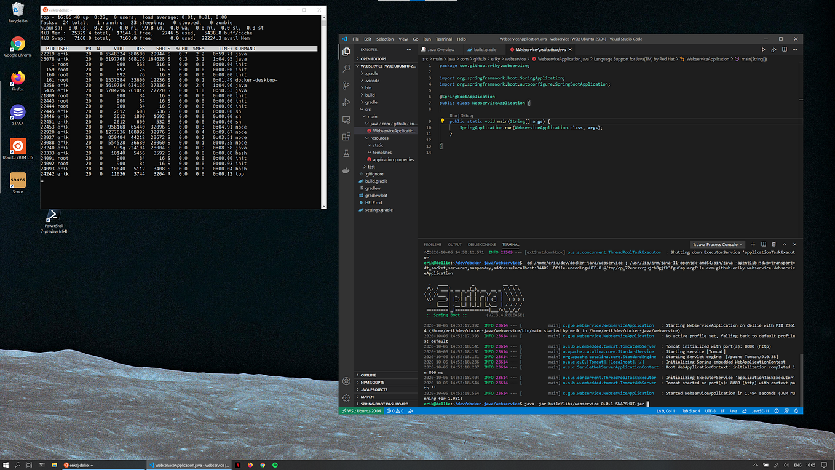
Task: Click the Run and Debug activity icon
Action: pos(347,103)
